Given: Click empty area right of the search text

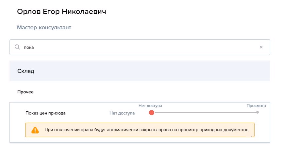Looking at the screenshot, I should point(143,47).
